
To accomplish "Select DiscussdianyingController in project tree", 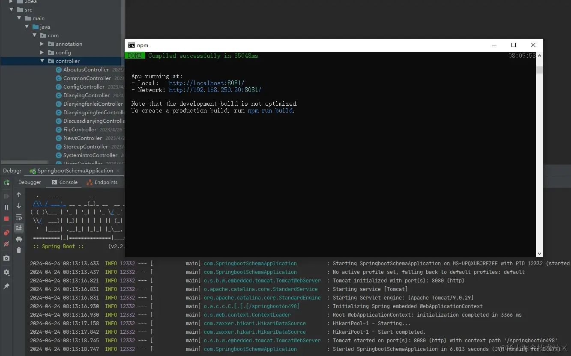I will tap(94, 121).
